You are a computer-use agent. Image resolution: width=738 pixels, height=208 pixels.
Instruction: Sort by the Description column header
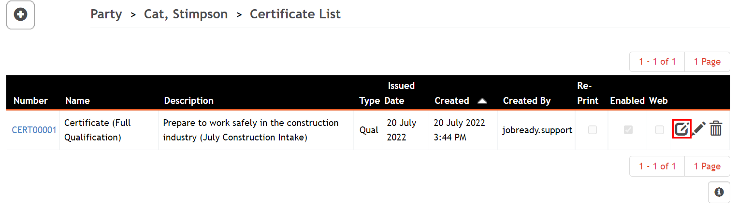[188, 101]
